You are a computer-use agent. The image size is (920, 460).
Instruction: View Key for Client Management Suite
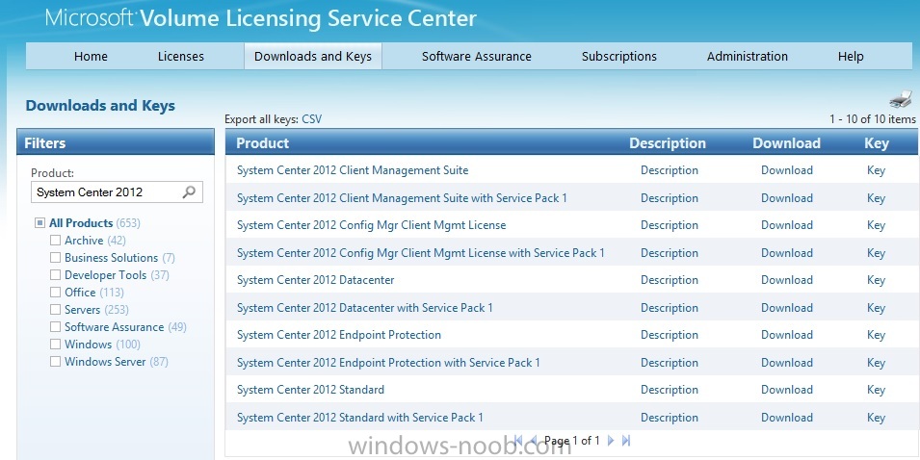tap(876, 170)
